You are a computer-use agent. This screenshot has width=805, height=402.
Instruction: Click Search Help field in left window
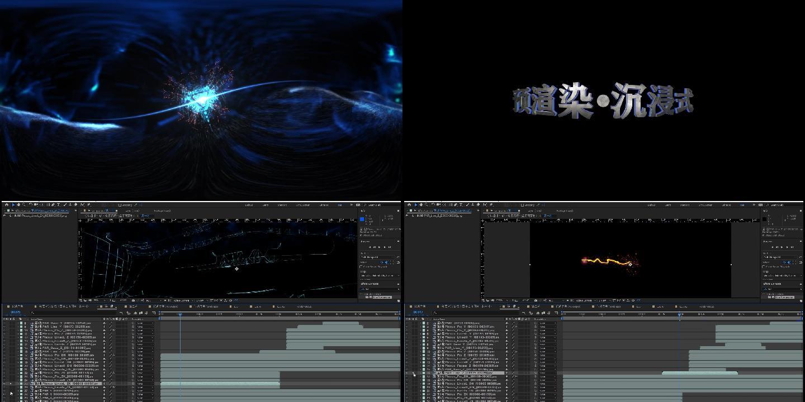coord(382,205)
